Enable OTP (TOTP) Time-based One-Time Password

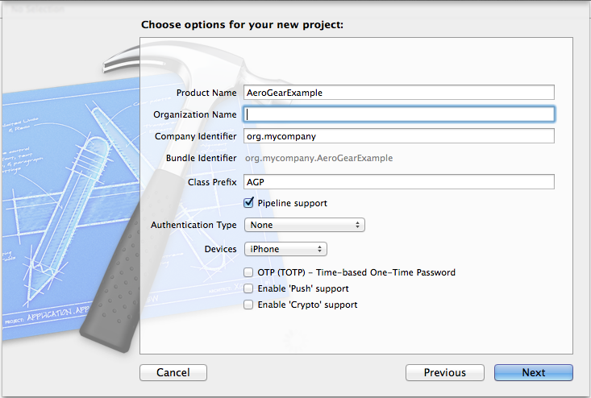point(248,272)
